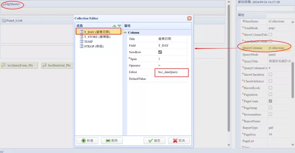Image resolution: width=295 pixels, height=153 pixels.
Task: Toggle the NewRow checkbox
Action: pos(160,52)
